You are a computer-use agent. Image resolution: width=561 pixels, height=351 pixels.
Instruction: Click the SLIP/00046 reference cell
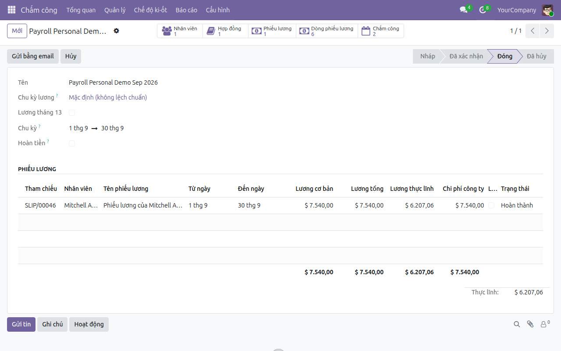coord(40,205)
